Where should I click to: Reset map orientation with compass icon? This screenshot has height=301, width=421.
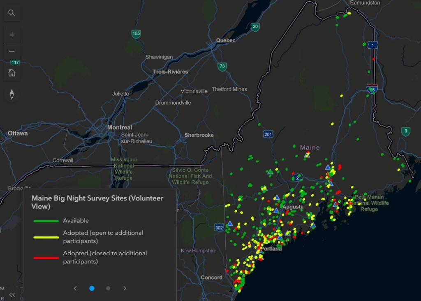click(12, 94)
